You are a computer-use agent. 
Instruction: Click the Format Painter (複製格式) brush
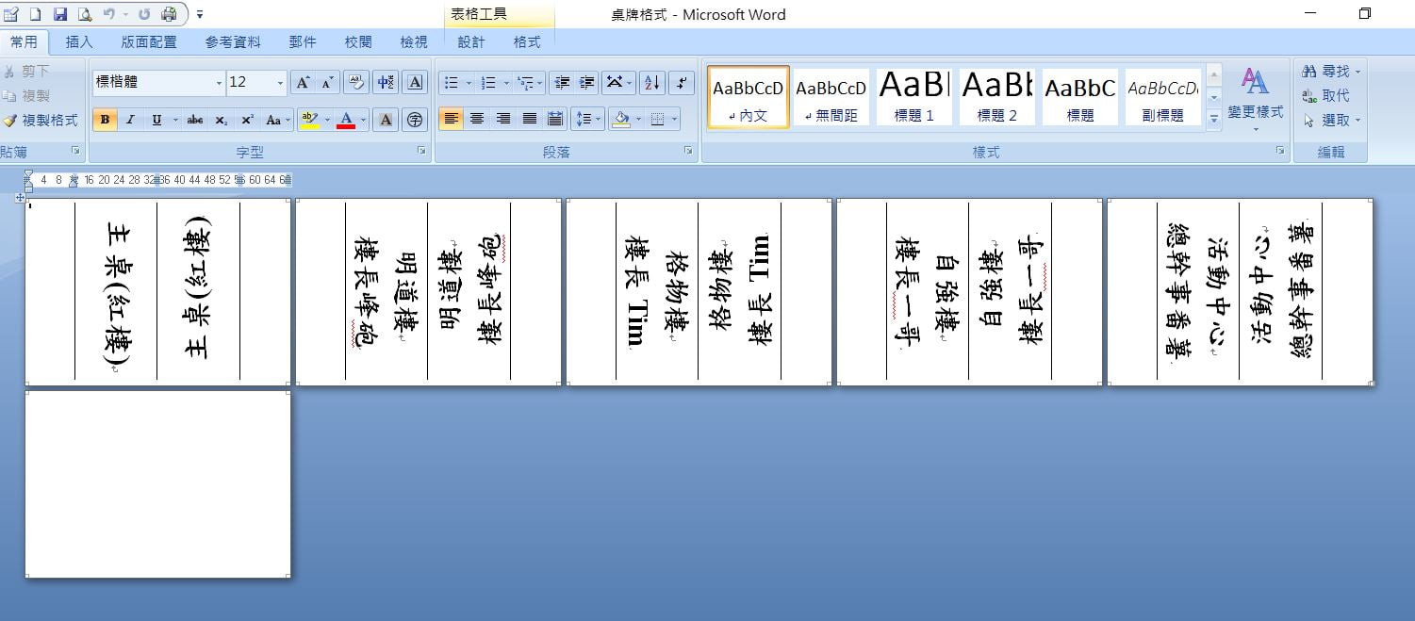pos(41,121)
